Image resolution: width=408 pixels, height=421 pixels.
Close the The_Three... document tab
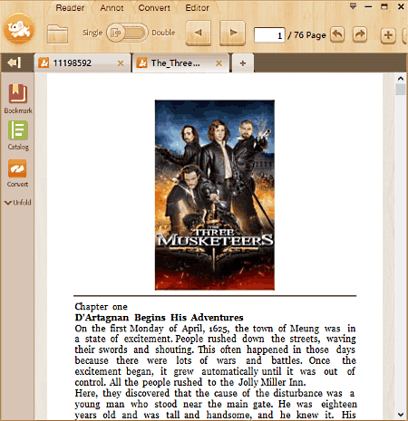219,63
